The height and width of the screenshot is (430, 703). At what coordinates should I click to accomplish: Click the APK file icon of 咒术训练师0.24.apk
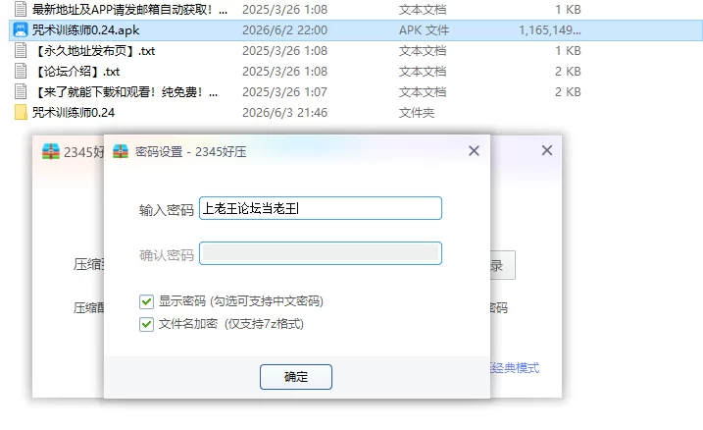(x=21, y=30)
